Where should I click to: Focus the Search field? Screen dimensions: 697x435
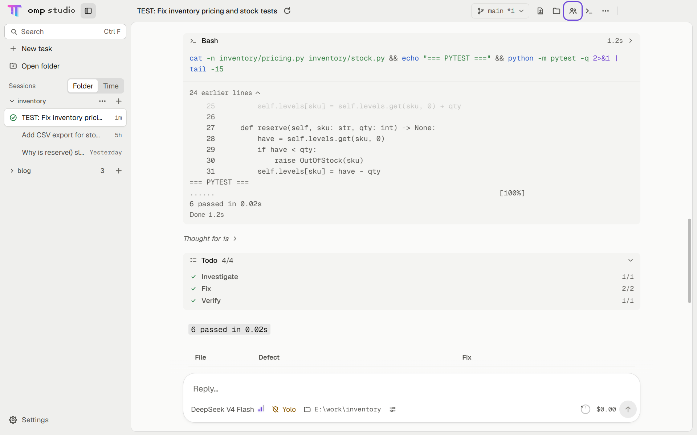point(65,32)
